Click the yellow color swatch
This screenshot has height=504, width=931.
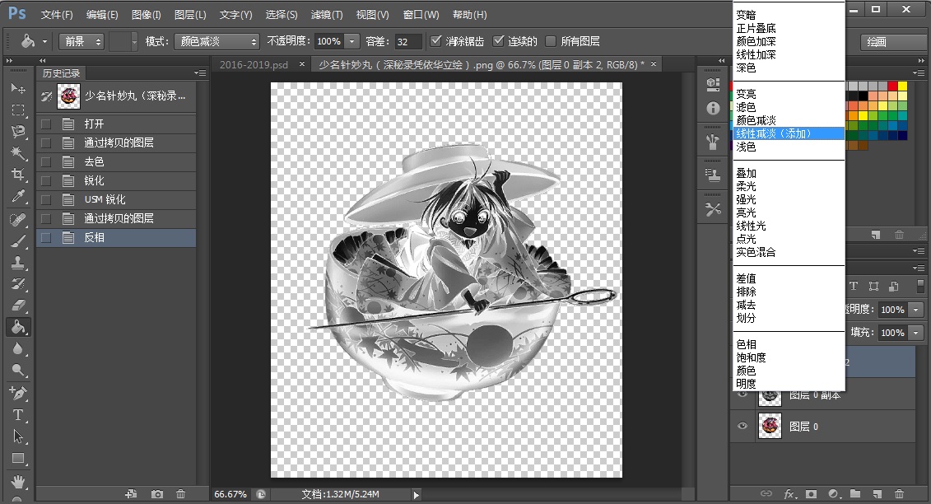tap(902, 86)
